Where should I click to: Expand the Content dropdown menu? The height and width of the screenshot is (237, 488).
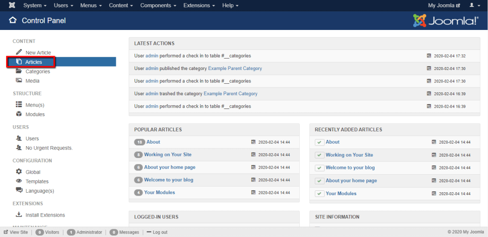tap(121, 5)
